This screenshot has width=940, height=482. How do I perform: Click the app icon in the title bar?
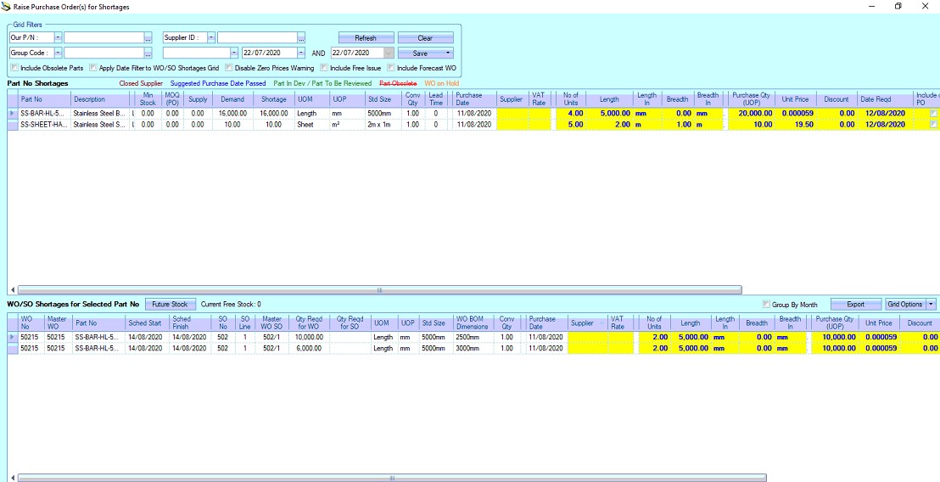[x=7, y=7]
